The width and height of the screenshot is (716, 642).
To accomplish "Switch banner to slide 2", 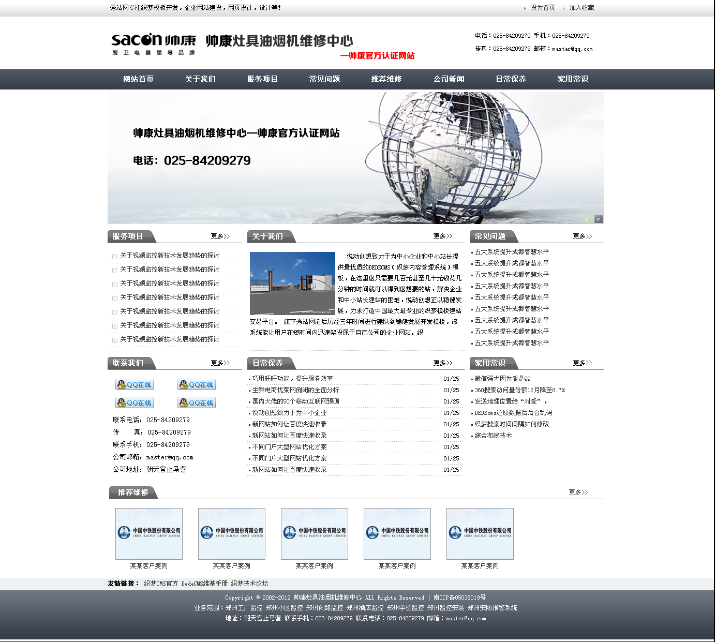I will coord(599,219).
